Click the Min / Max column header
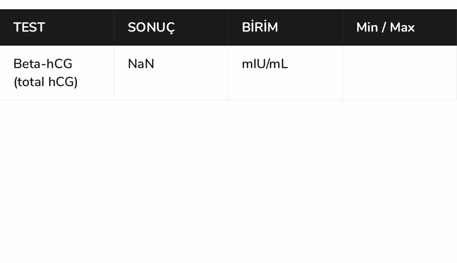Viewport: 457px width, 263px height. tap(385, 28)
